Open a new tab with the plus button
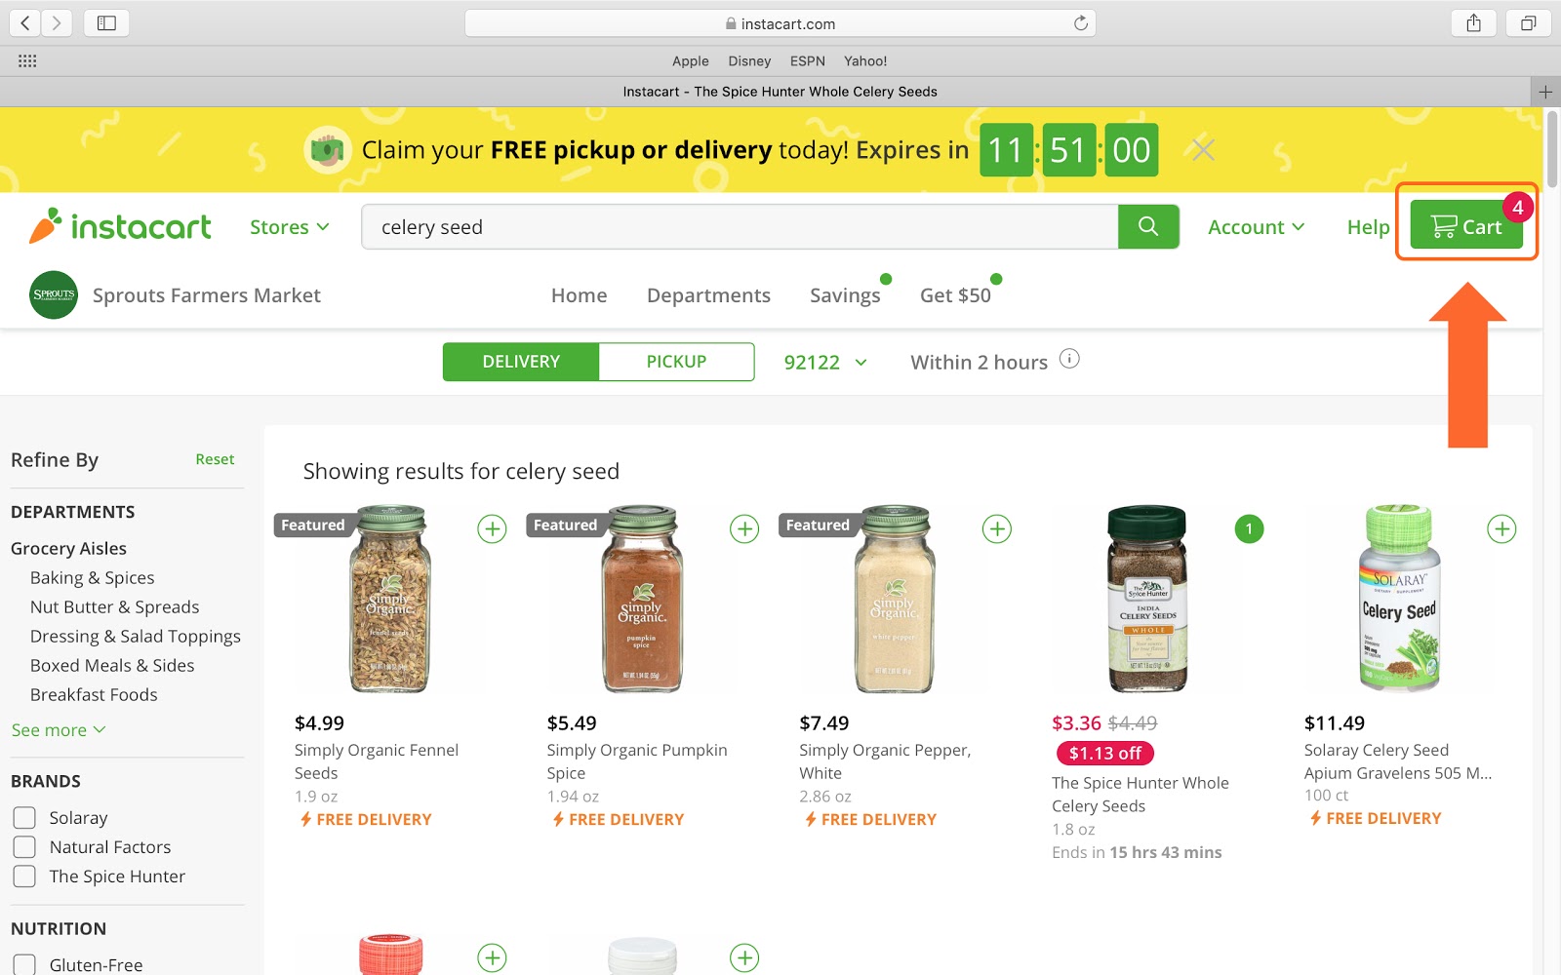The height and width of the screenshot is (975, 1561). (x=1545, y=92)
